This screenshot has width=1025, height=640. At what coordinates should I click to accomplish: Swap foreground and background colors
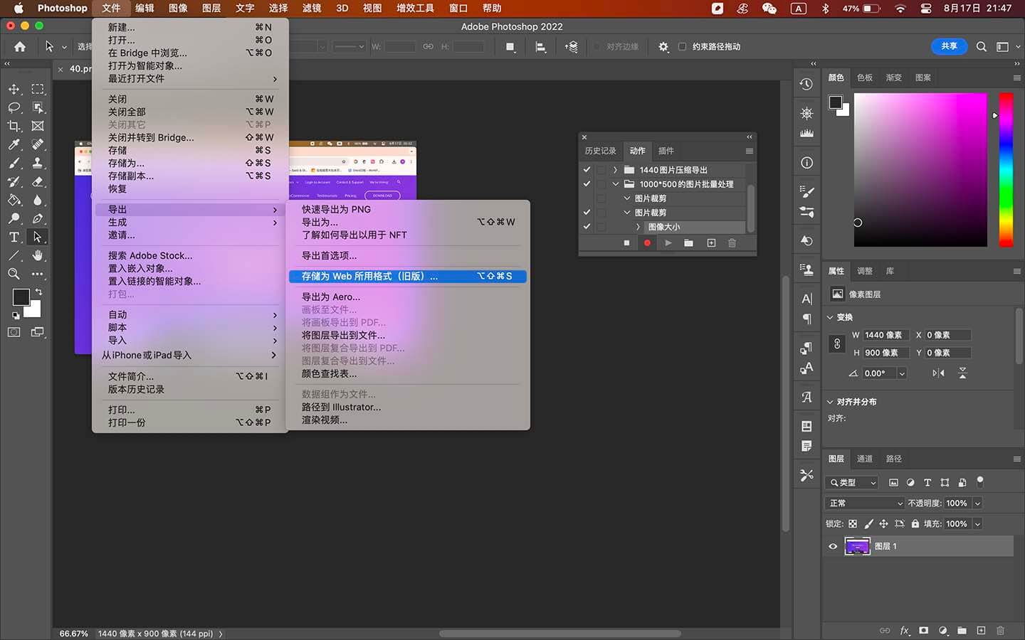click(x=38, y=292)
